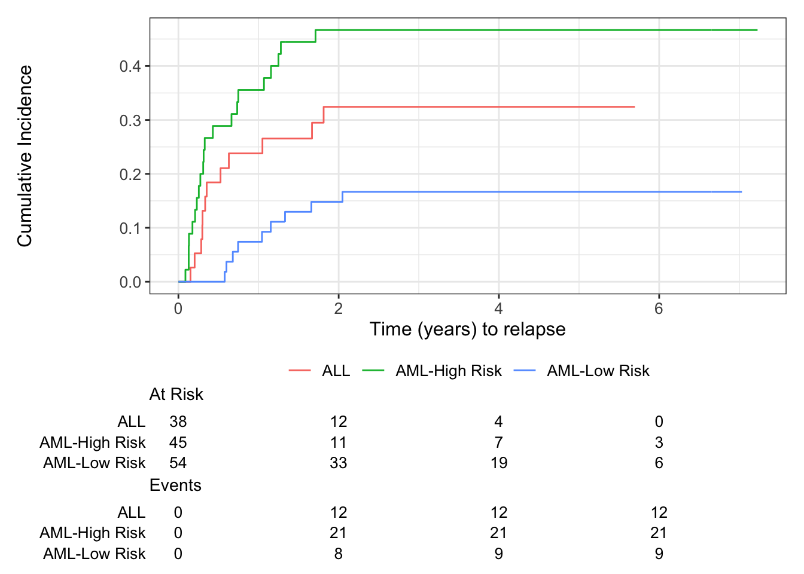This screenshot has width=804, height=574.
Task: Click the At Risk table heading
Action: (176, 395)
